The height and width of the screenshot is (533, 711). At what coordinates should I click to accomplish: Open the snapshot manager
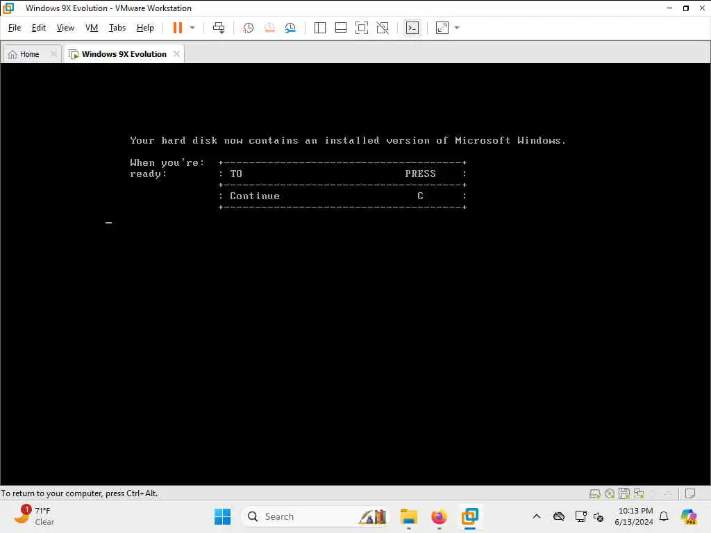pyautogui.click(x=291, y=28)
